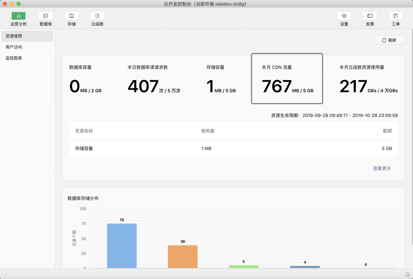Screen dimensions: 413x279
Task: Open the 数据库 database toolbar icon
Action: 46,16
